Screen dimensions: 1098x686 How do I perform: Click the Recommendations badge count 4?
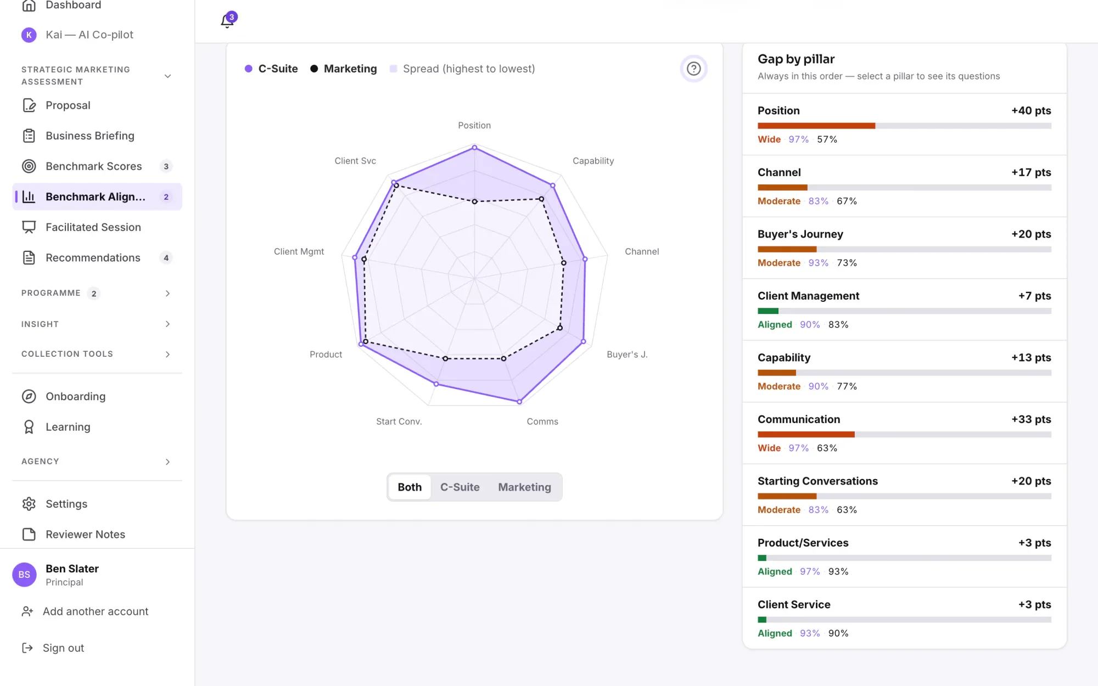166,258
